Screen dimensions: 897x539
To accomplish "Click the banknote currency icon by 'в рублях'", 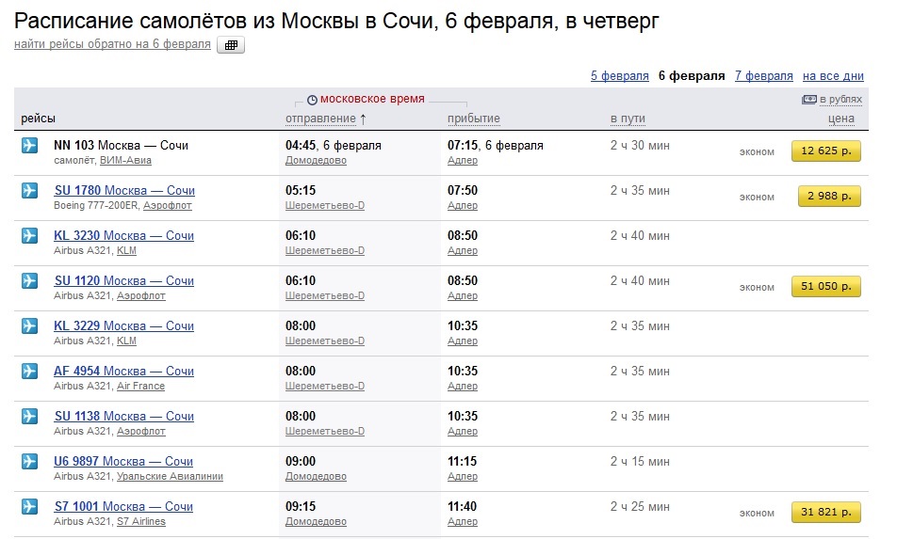I will click(x=808, y=100).
